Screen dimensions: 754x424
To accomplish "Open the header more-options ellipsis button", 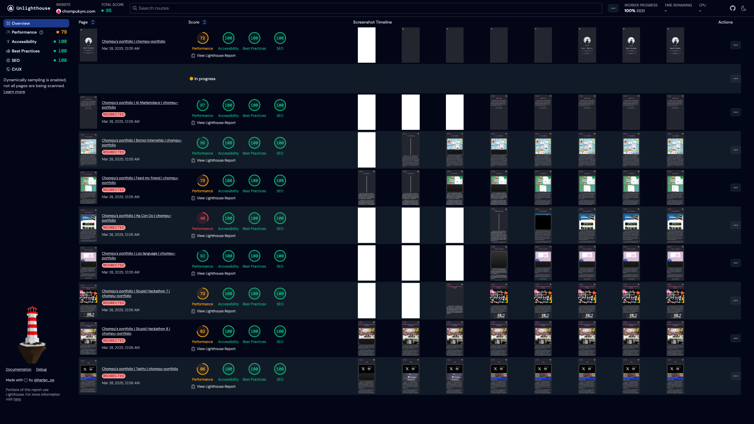I will (x=613, y=8).
